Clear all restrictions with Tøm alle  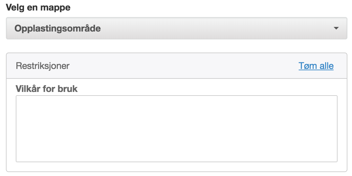point(316,66)
